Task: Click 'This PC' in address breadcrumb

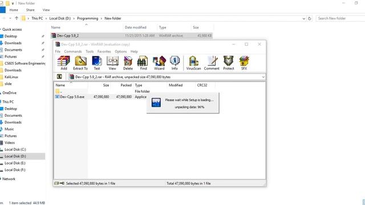Action: 37,18
